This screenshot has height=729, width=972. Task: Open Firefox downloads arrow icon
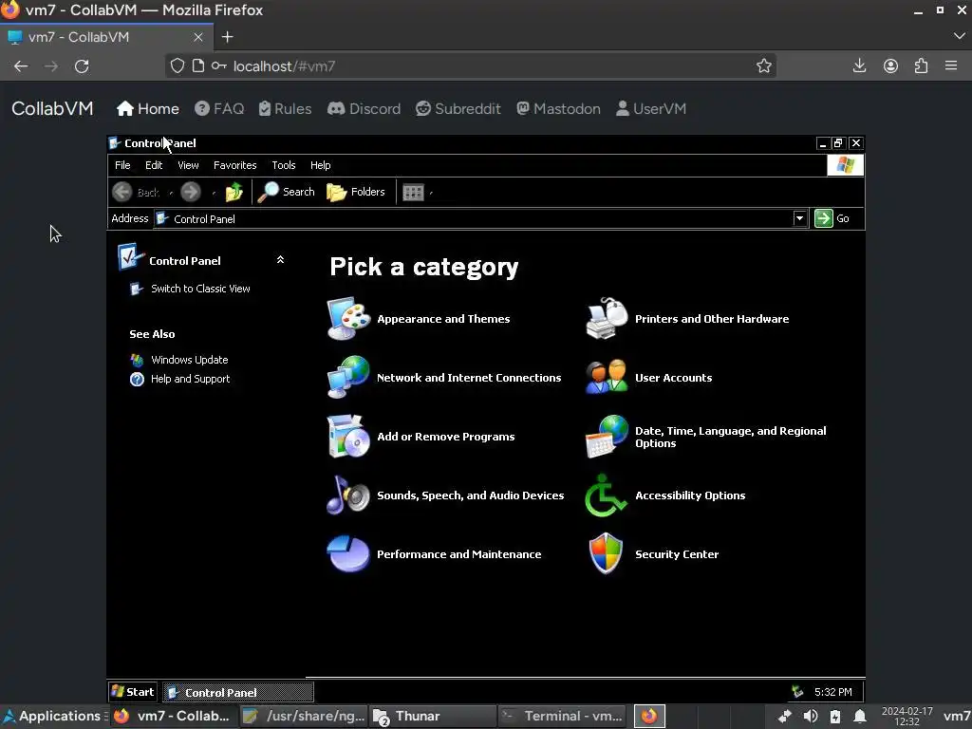859,65
